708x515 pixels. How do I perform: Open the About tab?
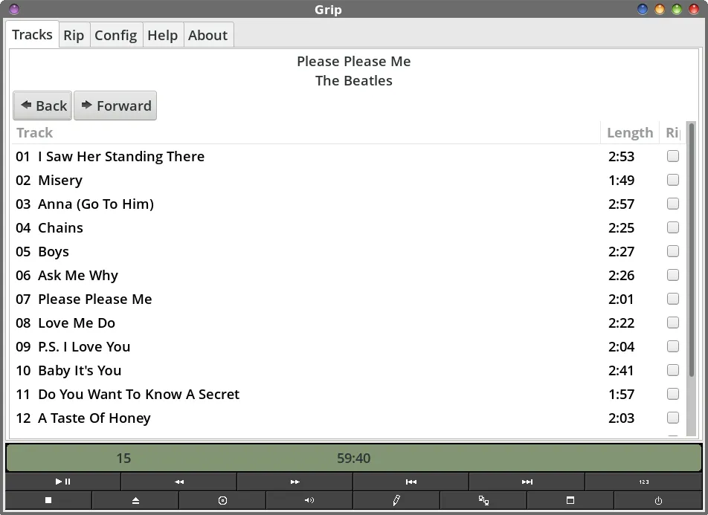[207, 35]
